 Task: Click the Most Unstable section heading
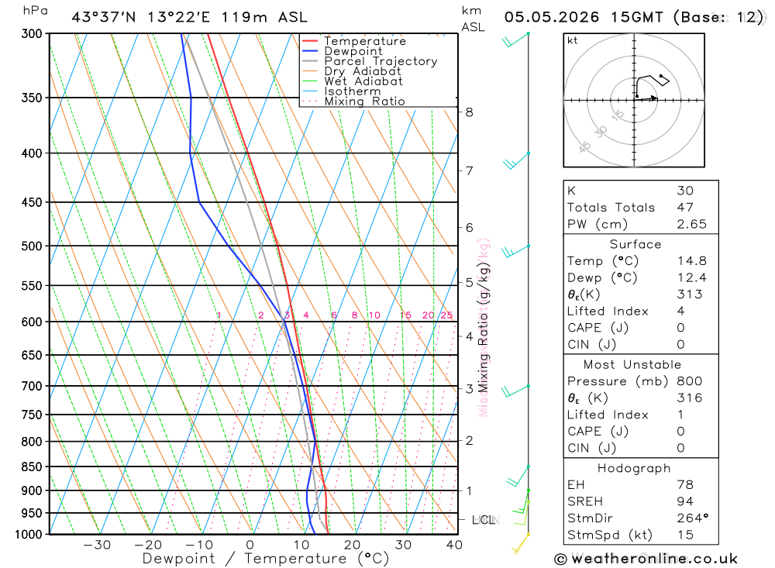click(632, 365)
